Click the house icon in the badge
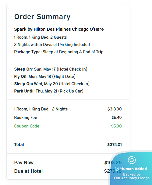The image size is (152, 185). [x=132, y=160]
